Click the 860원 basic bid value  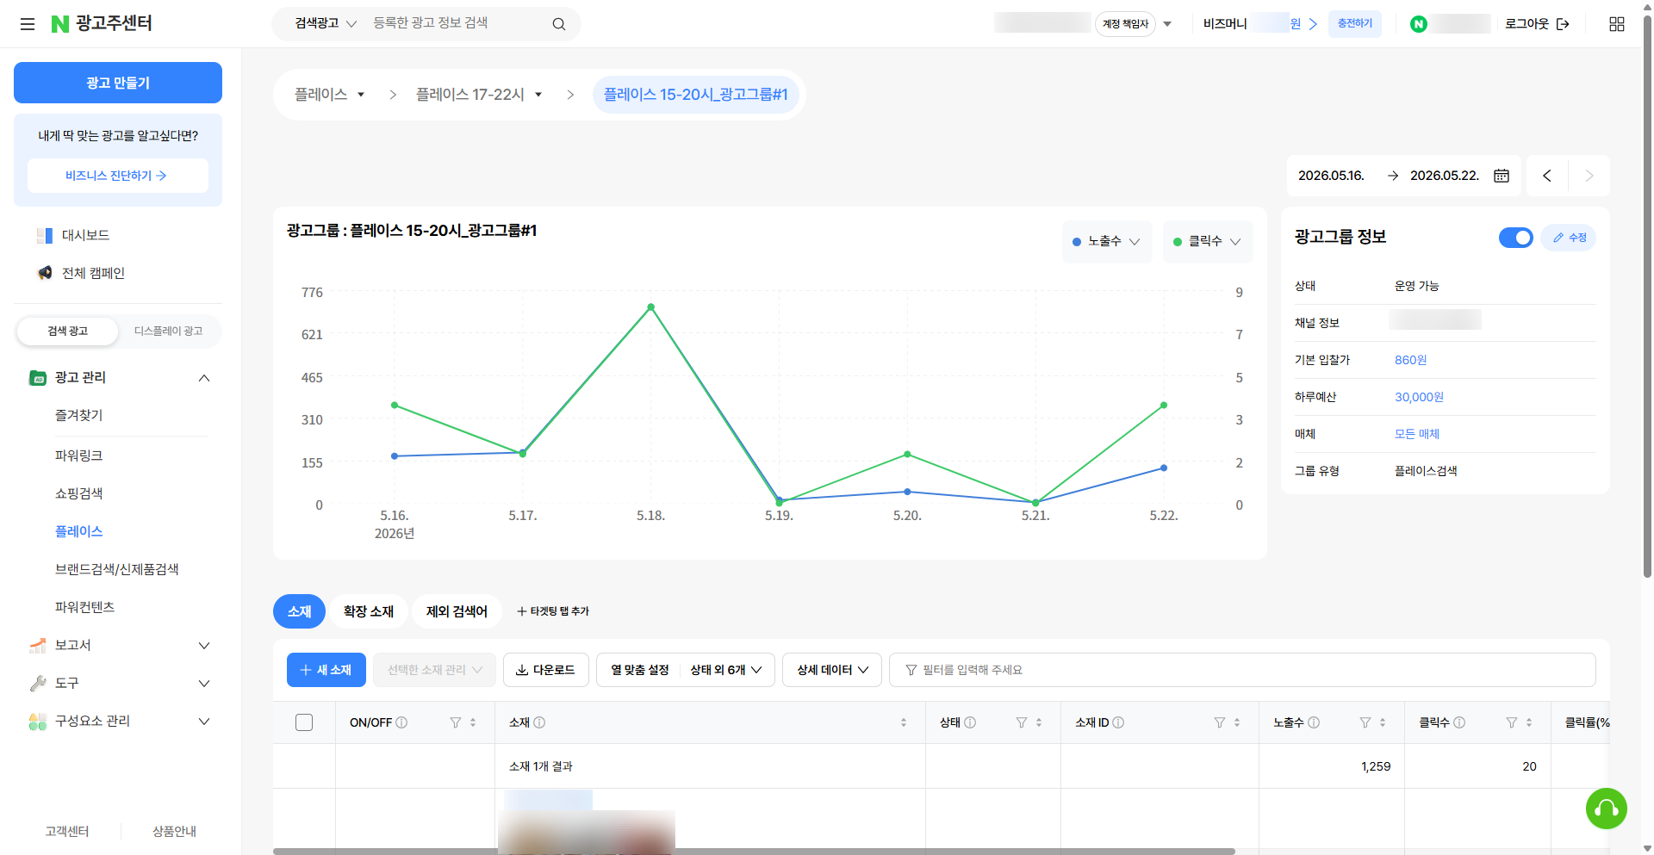pyautogui.click(x=1411, y=360)
